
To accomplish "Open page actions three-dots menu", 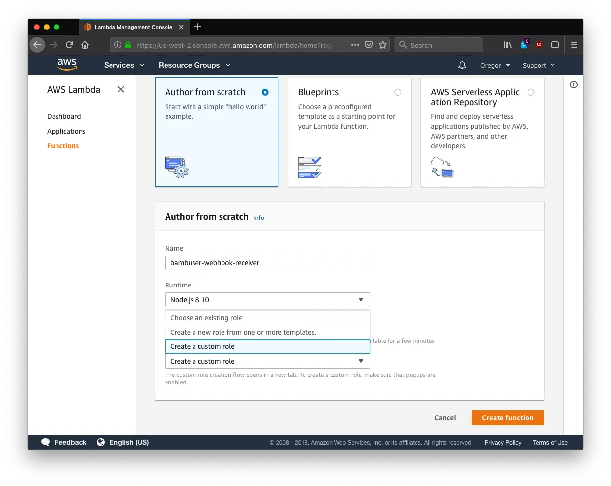I will click(355, 45).
